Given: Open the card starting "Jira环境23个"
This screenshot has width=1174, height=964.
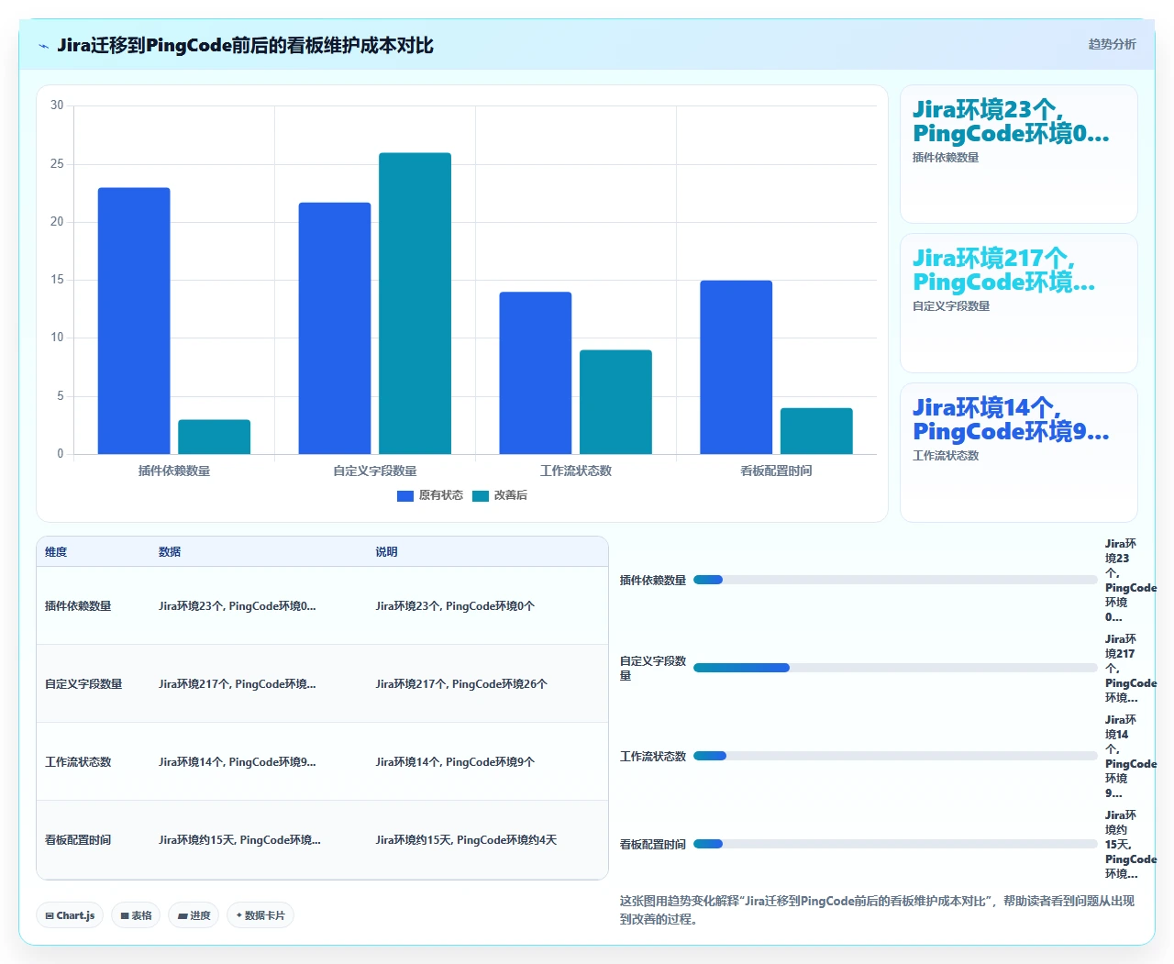Looking at the screenshot, I should point(1019,154).
